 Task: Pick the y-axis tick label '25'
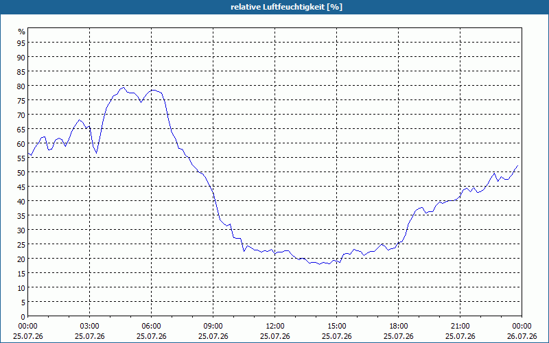(21, 245)
